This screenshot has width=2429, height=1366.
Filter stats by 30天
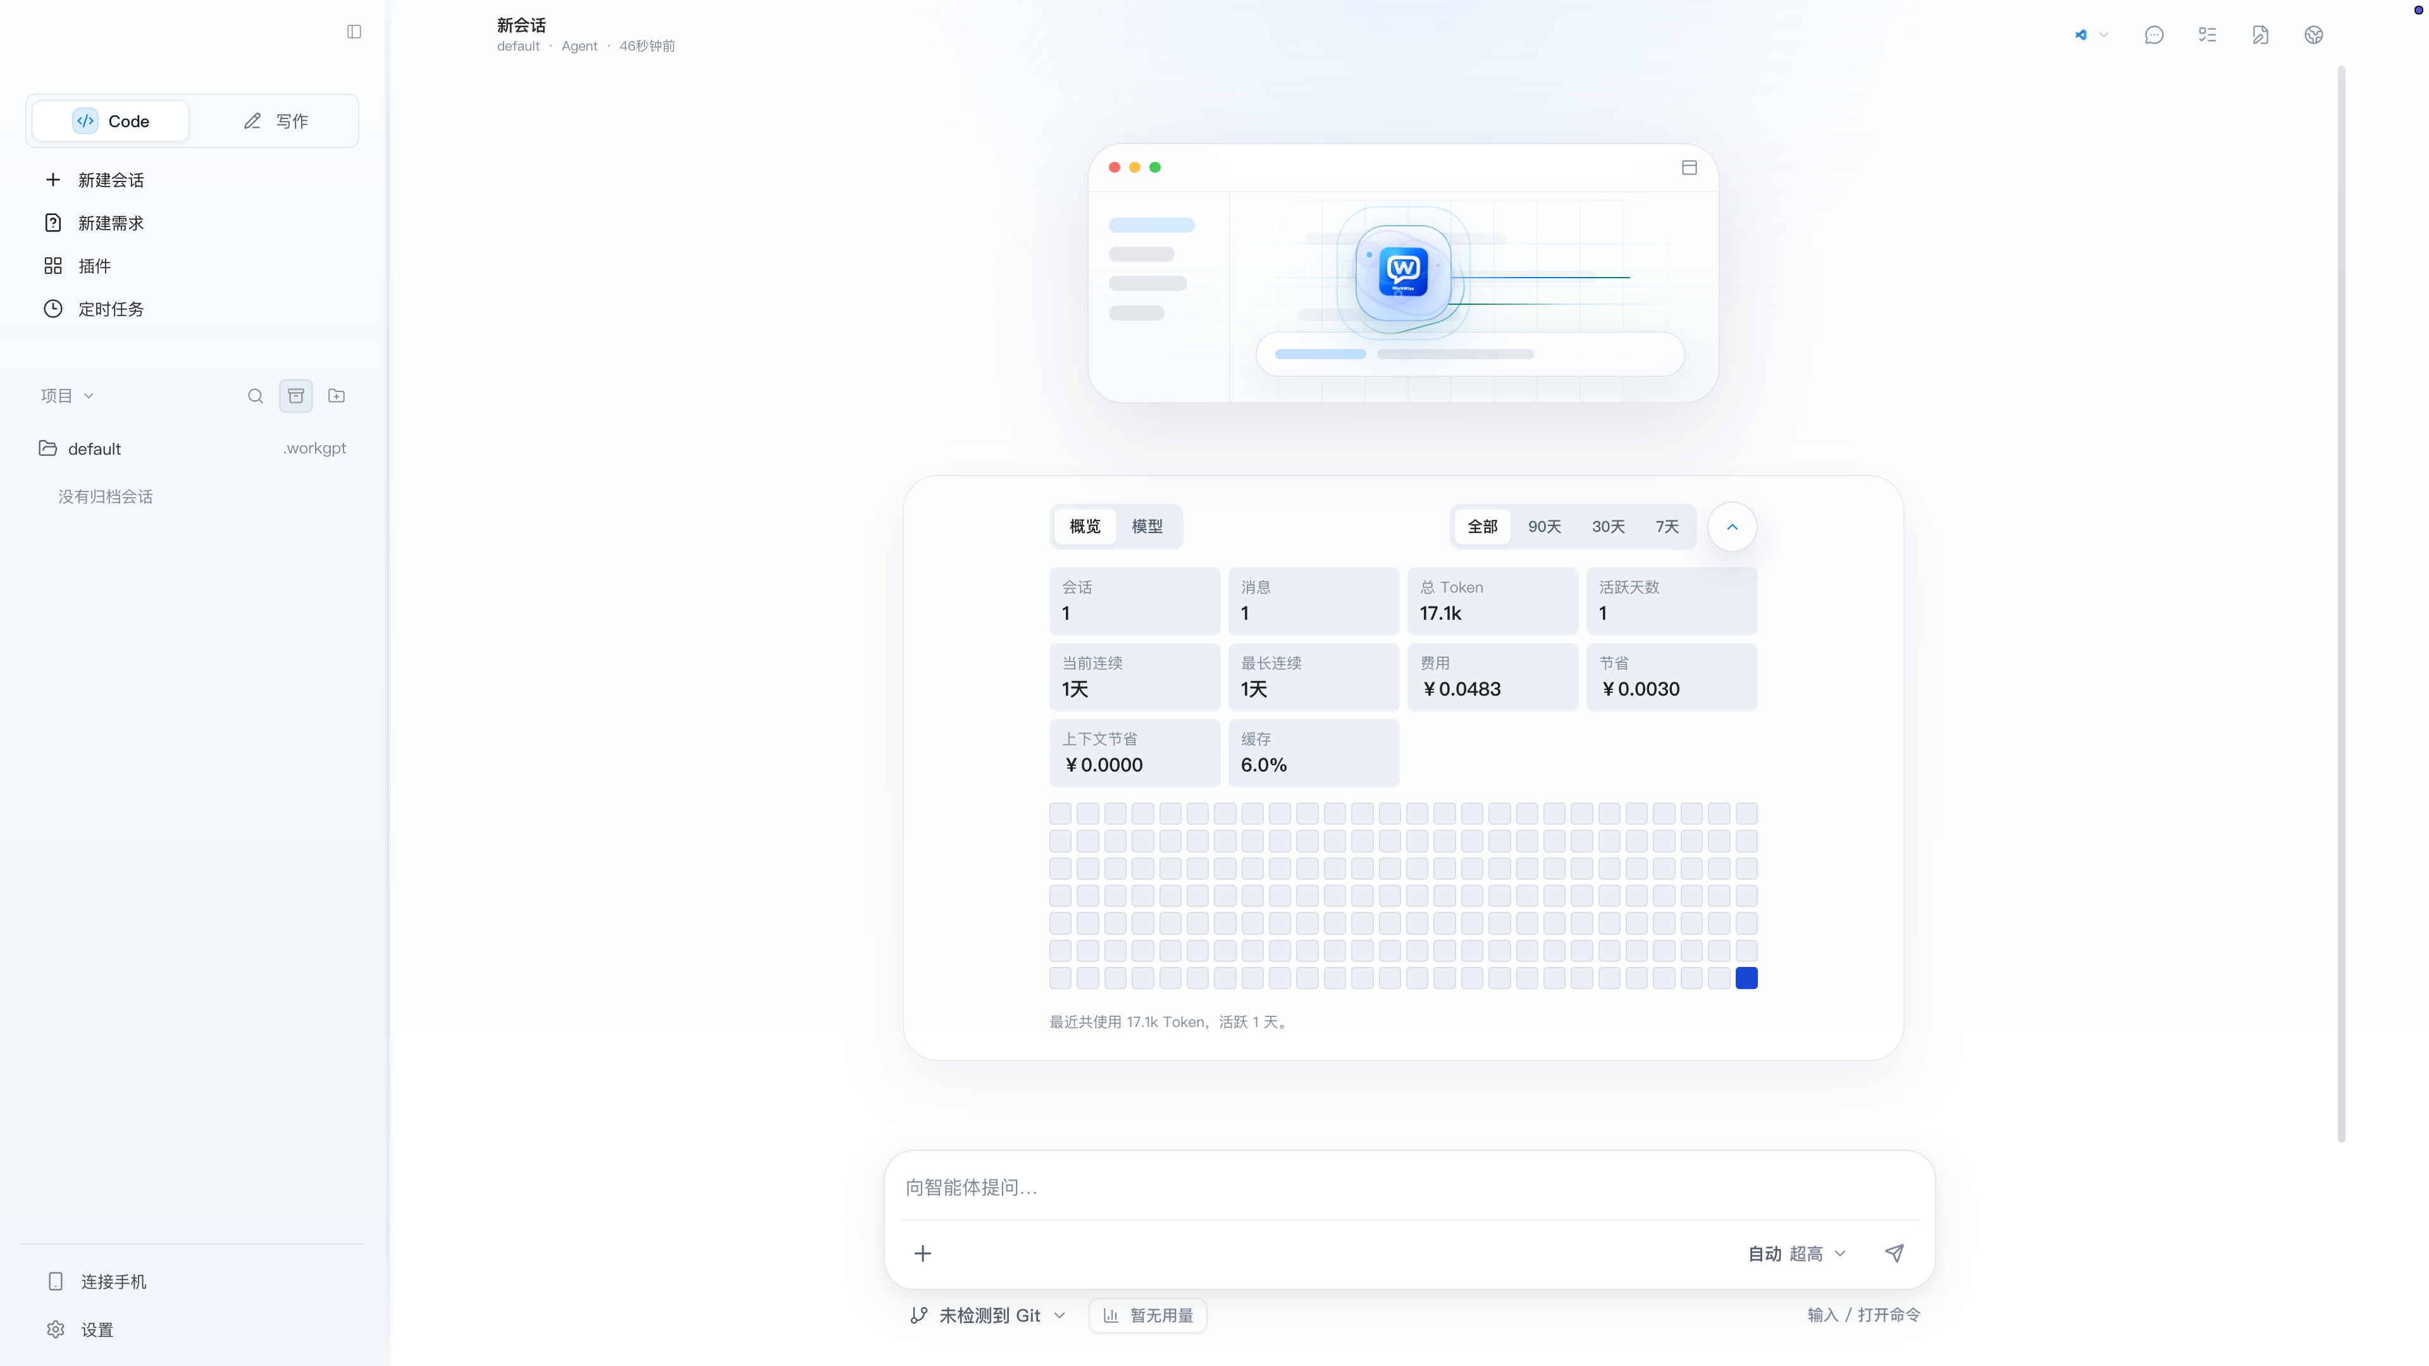click(1609, 527)
